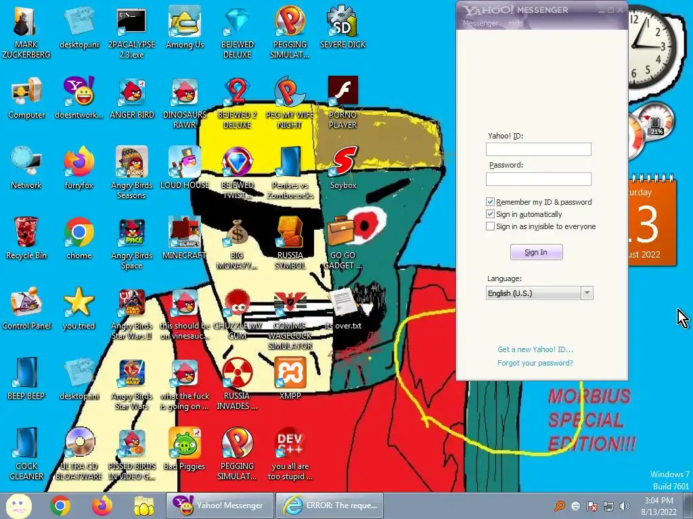Click the LOUD HOUSE icon
This screenshot has width=693, height=519.
point(184,168)
